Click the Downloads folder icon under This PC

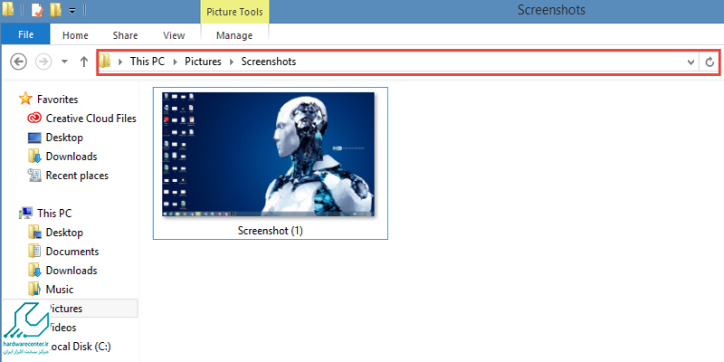click(34, 270)
